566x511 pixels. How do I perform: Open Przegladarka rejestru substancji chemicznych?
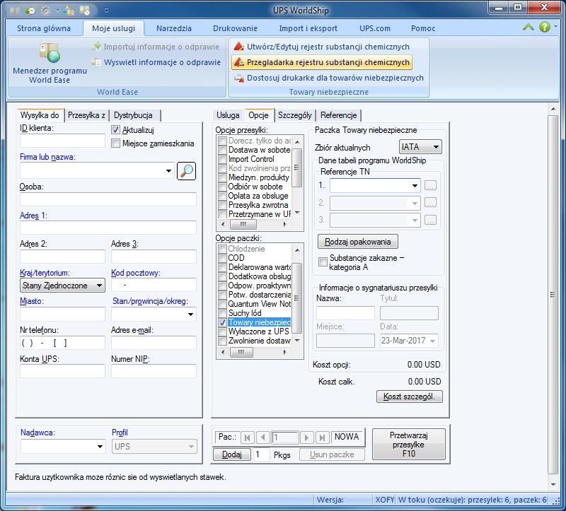pos(322,62)
